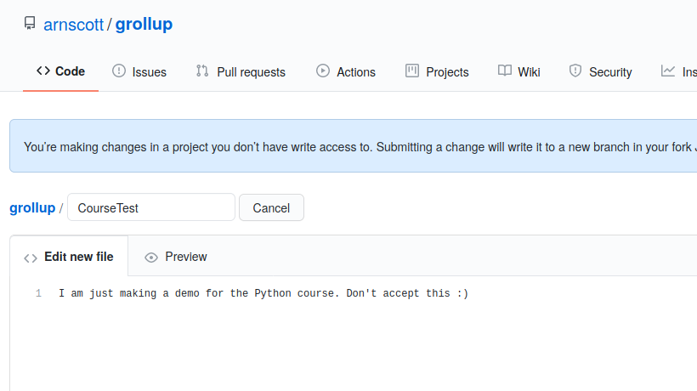Click the CourseTest filename input field
Screen dimensions: 697x391
pyautogui.click(x=151, y=207)
